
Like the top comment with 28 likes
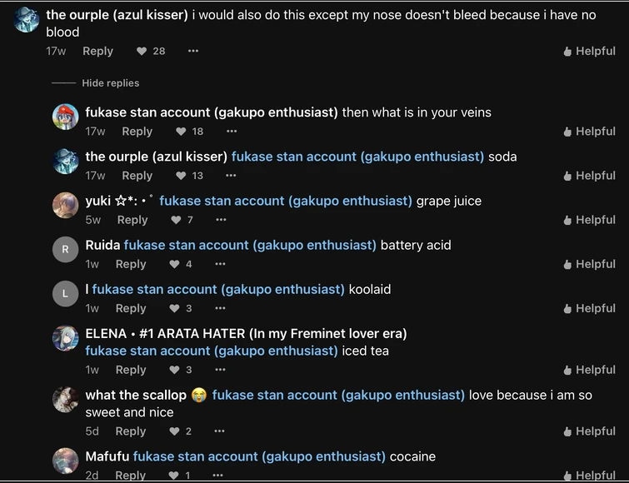[142, 51]
